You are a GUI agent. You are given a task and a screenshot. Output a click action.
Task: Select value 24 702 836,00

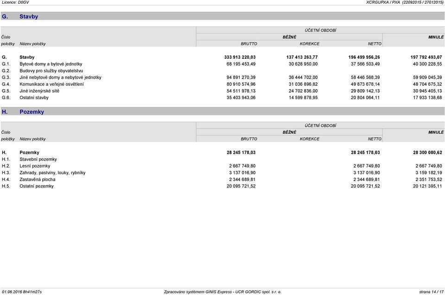click(x=303, y=91)
